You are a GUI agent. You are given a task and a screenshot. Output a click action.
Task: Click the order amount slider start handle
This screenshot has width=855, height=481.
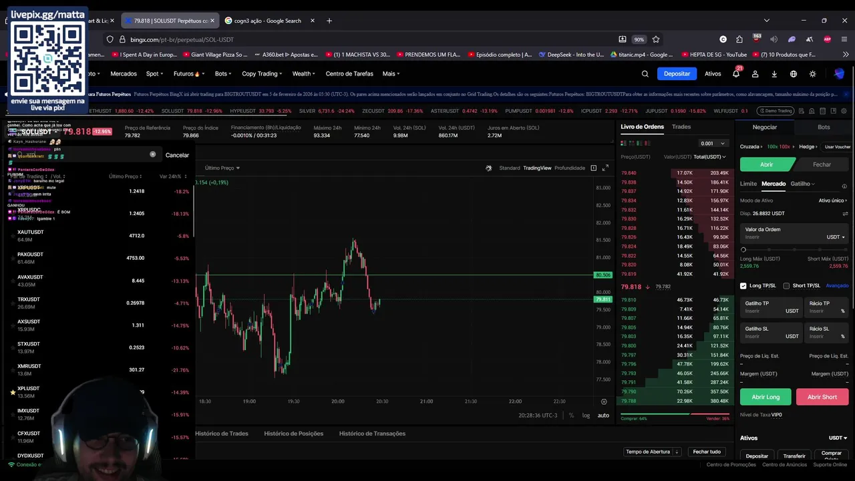coord(743,250)
